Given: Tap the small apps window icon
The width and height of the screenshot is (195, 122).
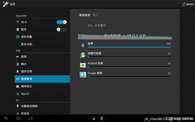Looking at the screenshot, I should pyautogui.click(x=93, y=119).
